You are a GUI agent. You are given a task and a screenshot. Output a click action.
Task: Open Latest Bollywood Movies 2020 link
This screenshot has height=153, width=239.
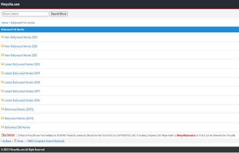pos(22,64)
